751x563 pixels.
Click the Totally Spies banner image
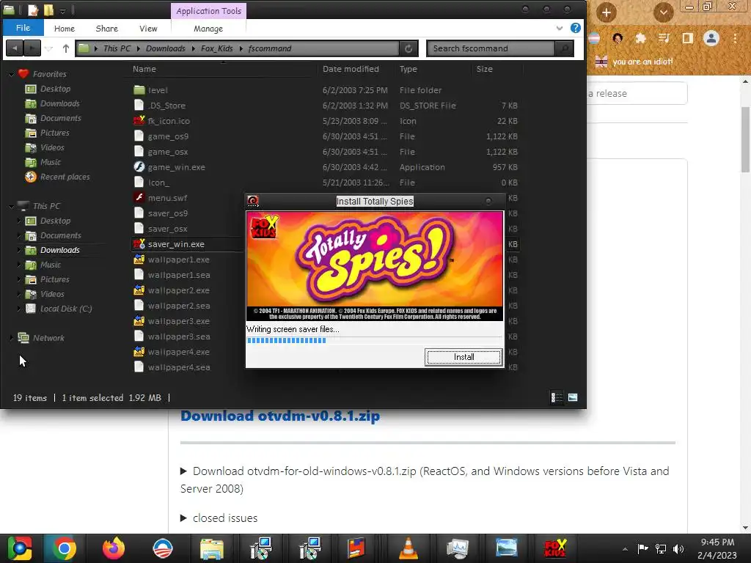(x=375, y=265)
